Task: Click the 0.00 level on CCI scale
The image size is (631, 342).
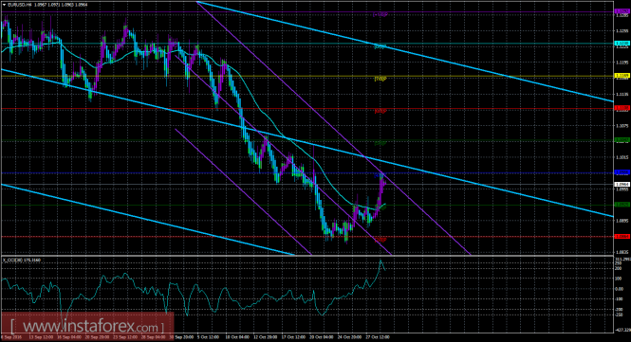Action: click(x=619, y=289)
